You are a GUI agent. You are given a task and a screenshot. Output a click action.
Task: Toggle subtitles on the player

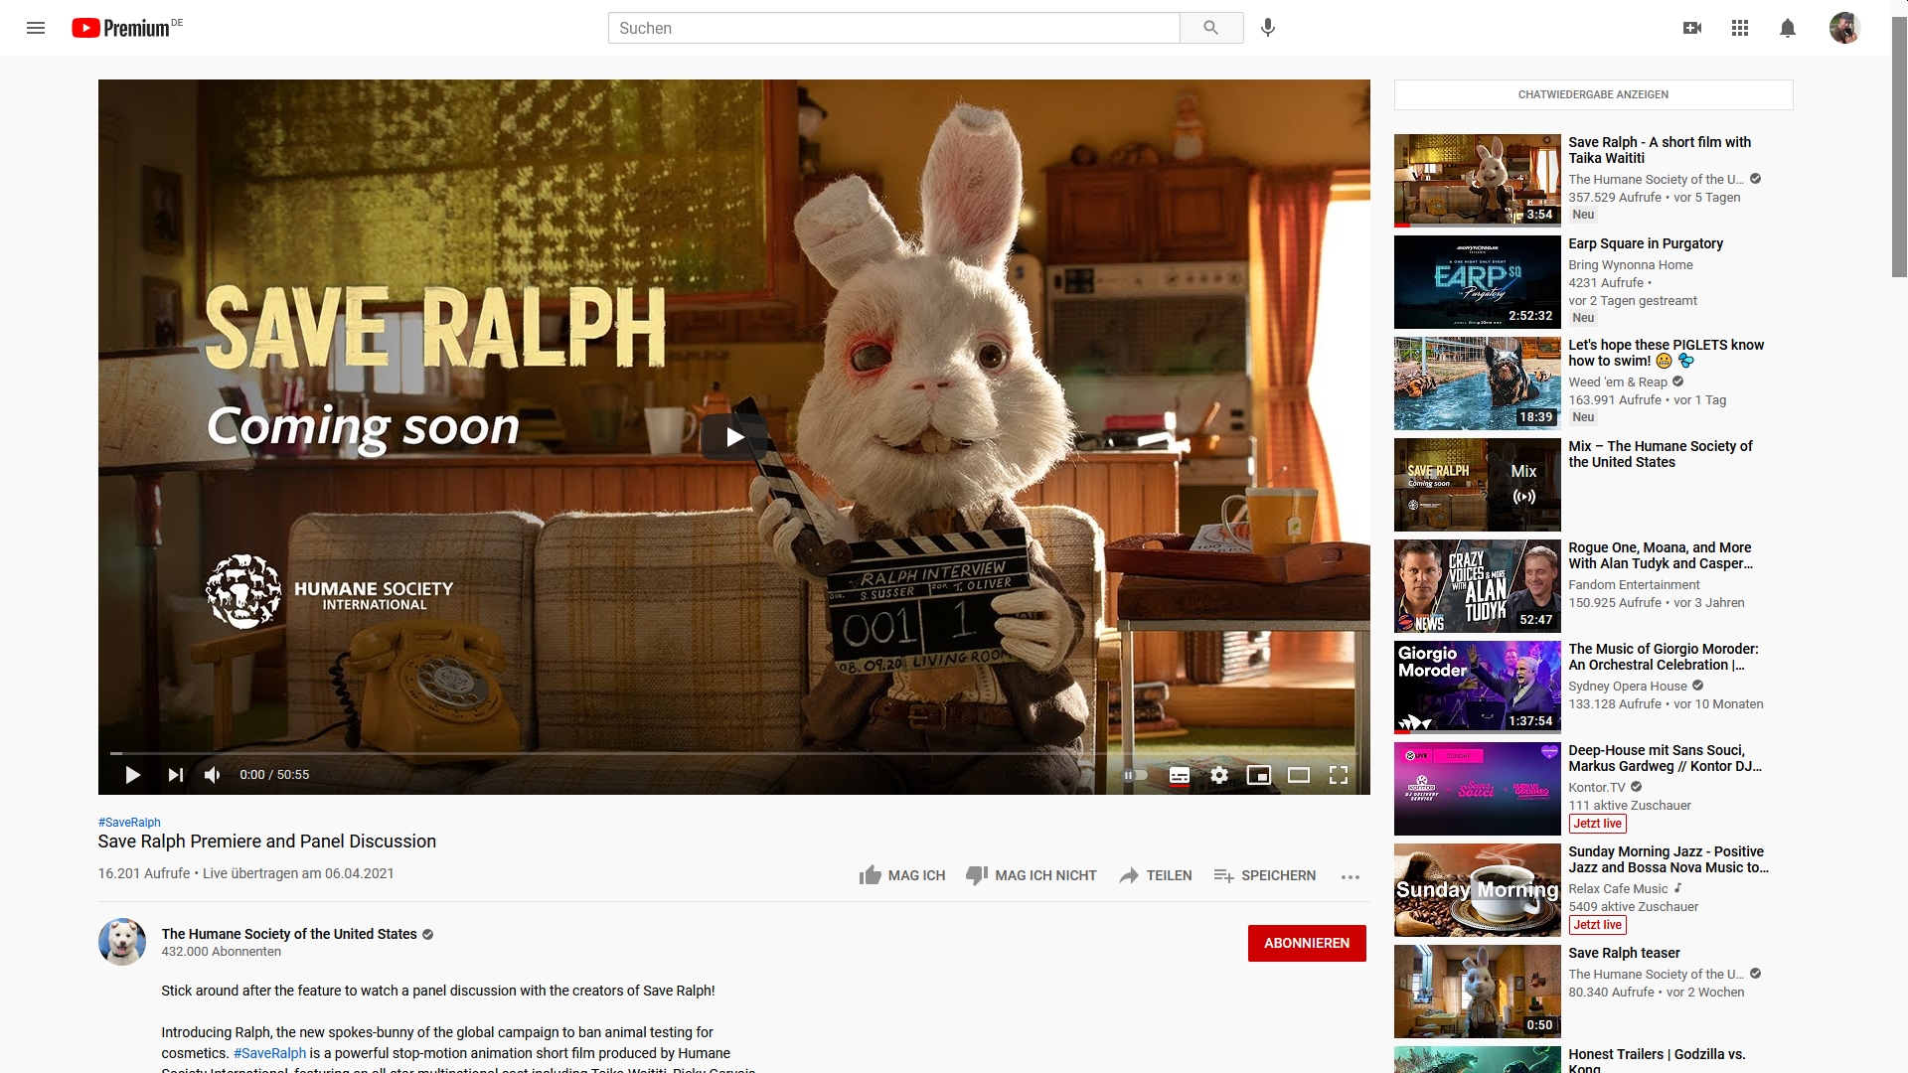[1180, 775]
